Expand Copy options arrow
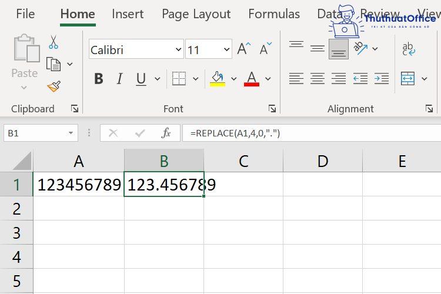This screenshot has width=441, height=294. click(x=70, y=64)
